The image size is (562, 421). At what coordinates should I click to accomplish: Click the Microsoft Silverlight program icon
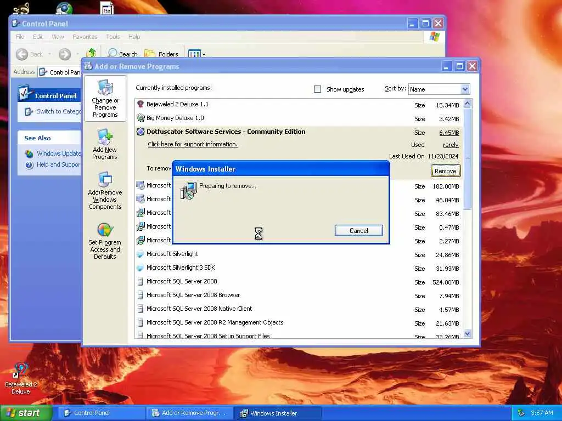click(x=140, y=254)
